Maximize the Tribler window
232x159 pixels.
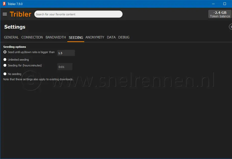pos(225,4)
